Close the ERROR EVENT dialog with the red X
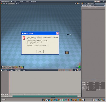The width and height of the screenshot is (106, 102). 58,33
